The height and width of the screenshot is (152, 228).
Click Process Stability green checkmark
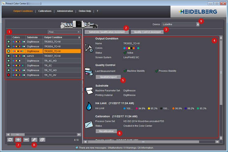tap(157, 71)
